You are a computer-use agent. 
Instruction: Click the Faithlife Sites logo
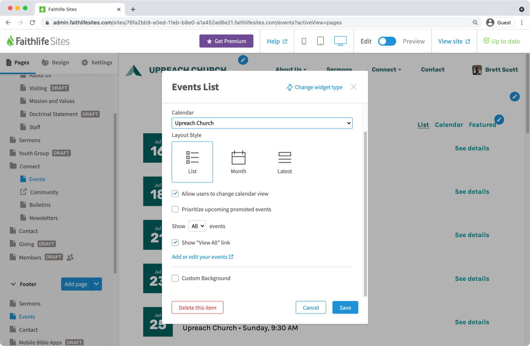(38, 41)
